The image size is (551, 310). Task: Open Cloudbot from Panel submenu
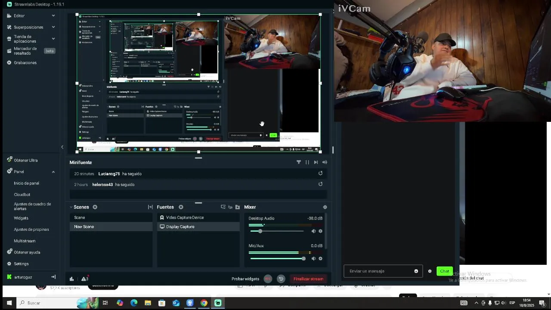pyautogui.click(x=22, y=195)
